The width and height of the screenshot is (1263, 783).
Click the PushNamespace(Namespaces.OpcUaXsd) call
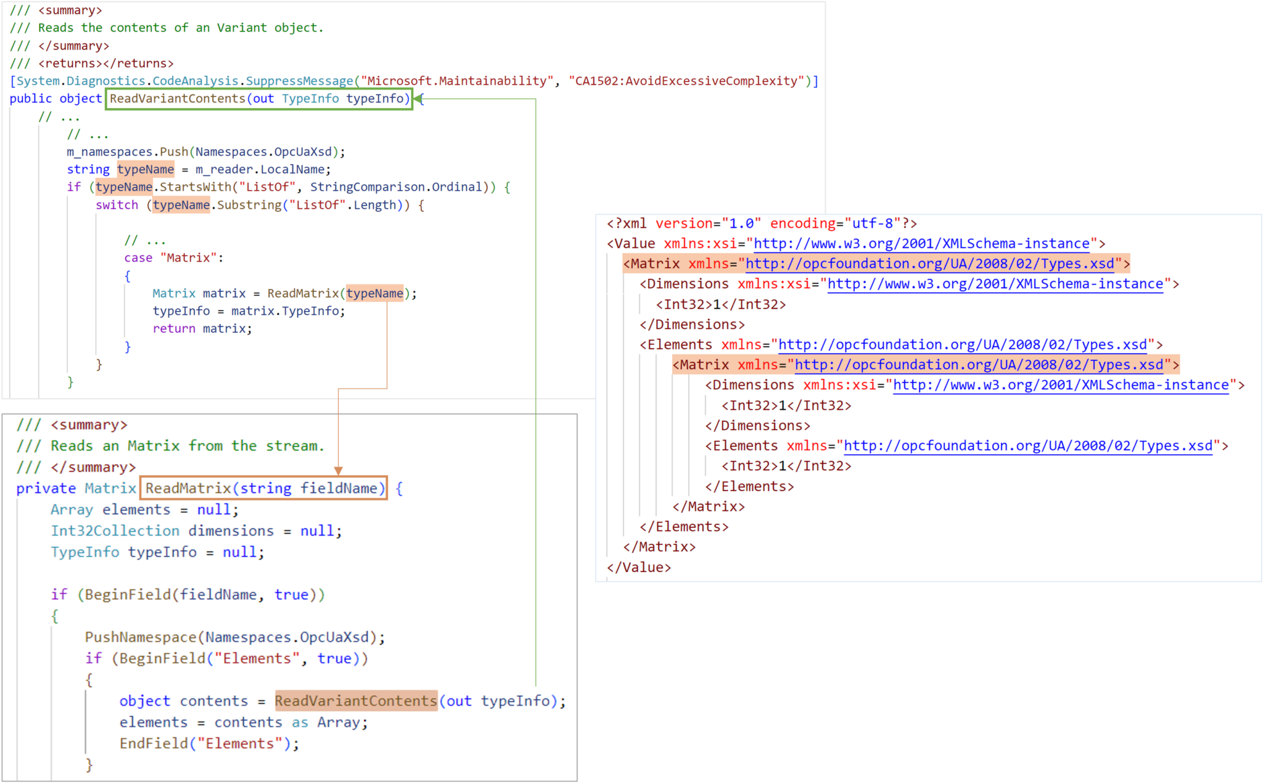pyautogui.click(x=235, y=636)
